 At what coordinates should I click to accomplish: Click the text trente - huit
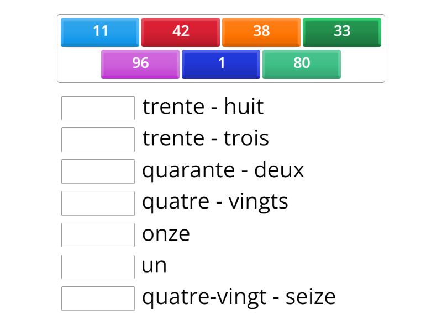pos(203,106)
